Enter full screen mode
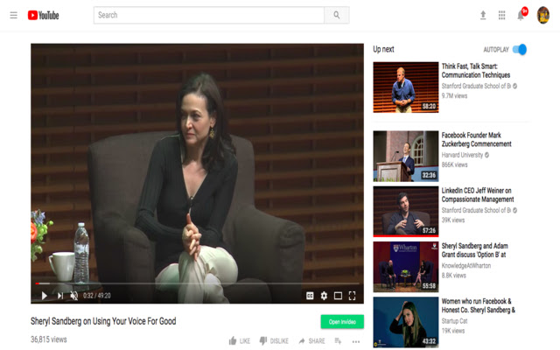 point(352,296)
